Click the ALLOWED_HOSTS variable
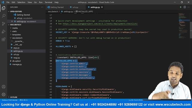The height and width of the screenshot is (108, 192). pos(63,46)
